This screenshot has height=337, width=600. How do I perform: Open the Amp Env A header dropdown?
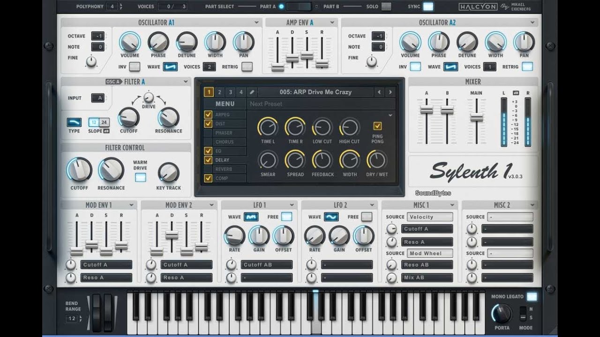[332, 22]
